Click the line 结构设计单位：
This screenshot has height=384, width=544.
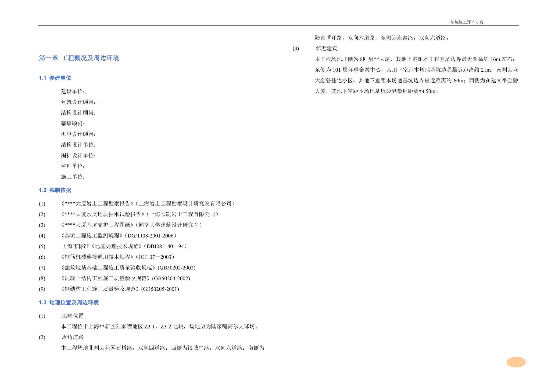click(x=79, y=145)
